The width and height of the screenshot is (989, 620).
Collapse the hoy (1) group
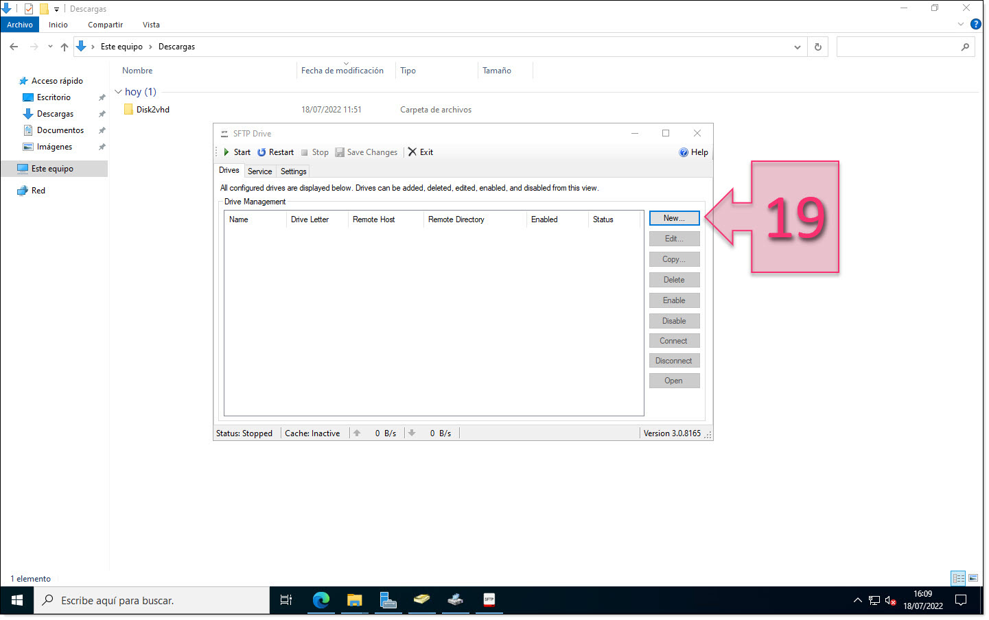click(x=118, y=92)
